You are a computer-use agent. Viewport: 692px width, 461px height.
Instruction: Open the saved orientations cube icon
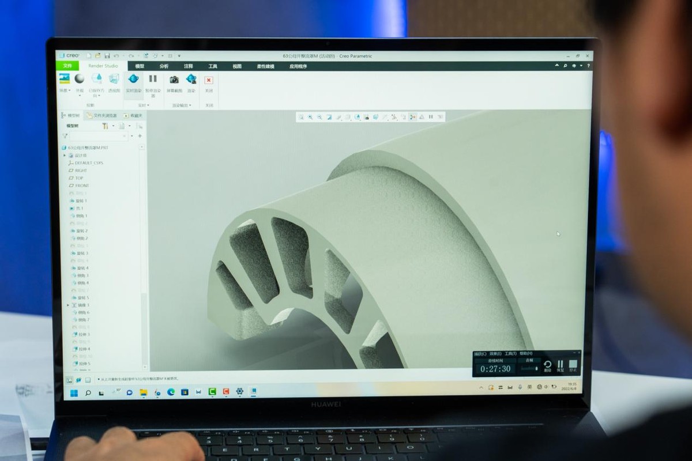pos(96,79)
